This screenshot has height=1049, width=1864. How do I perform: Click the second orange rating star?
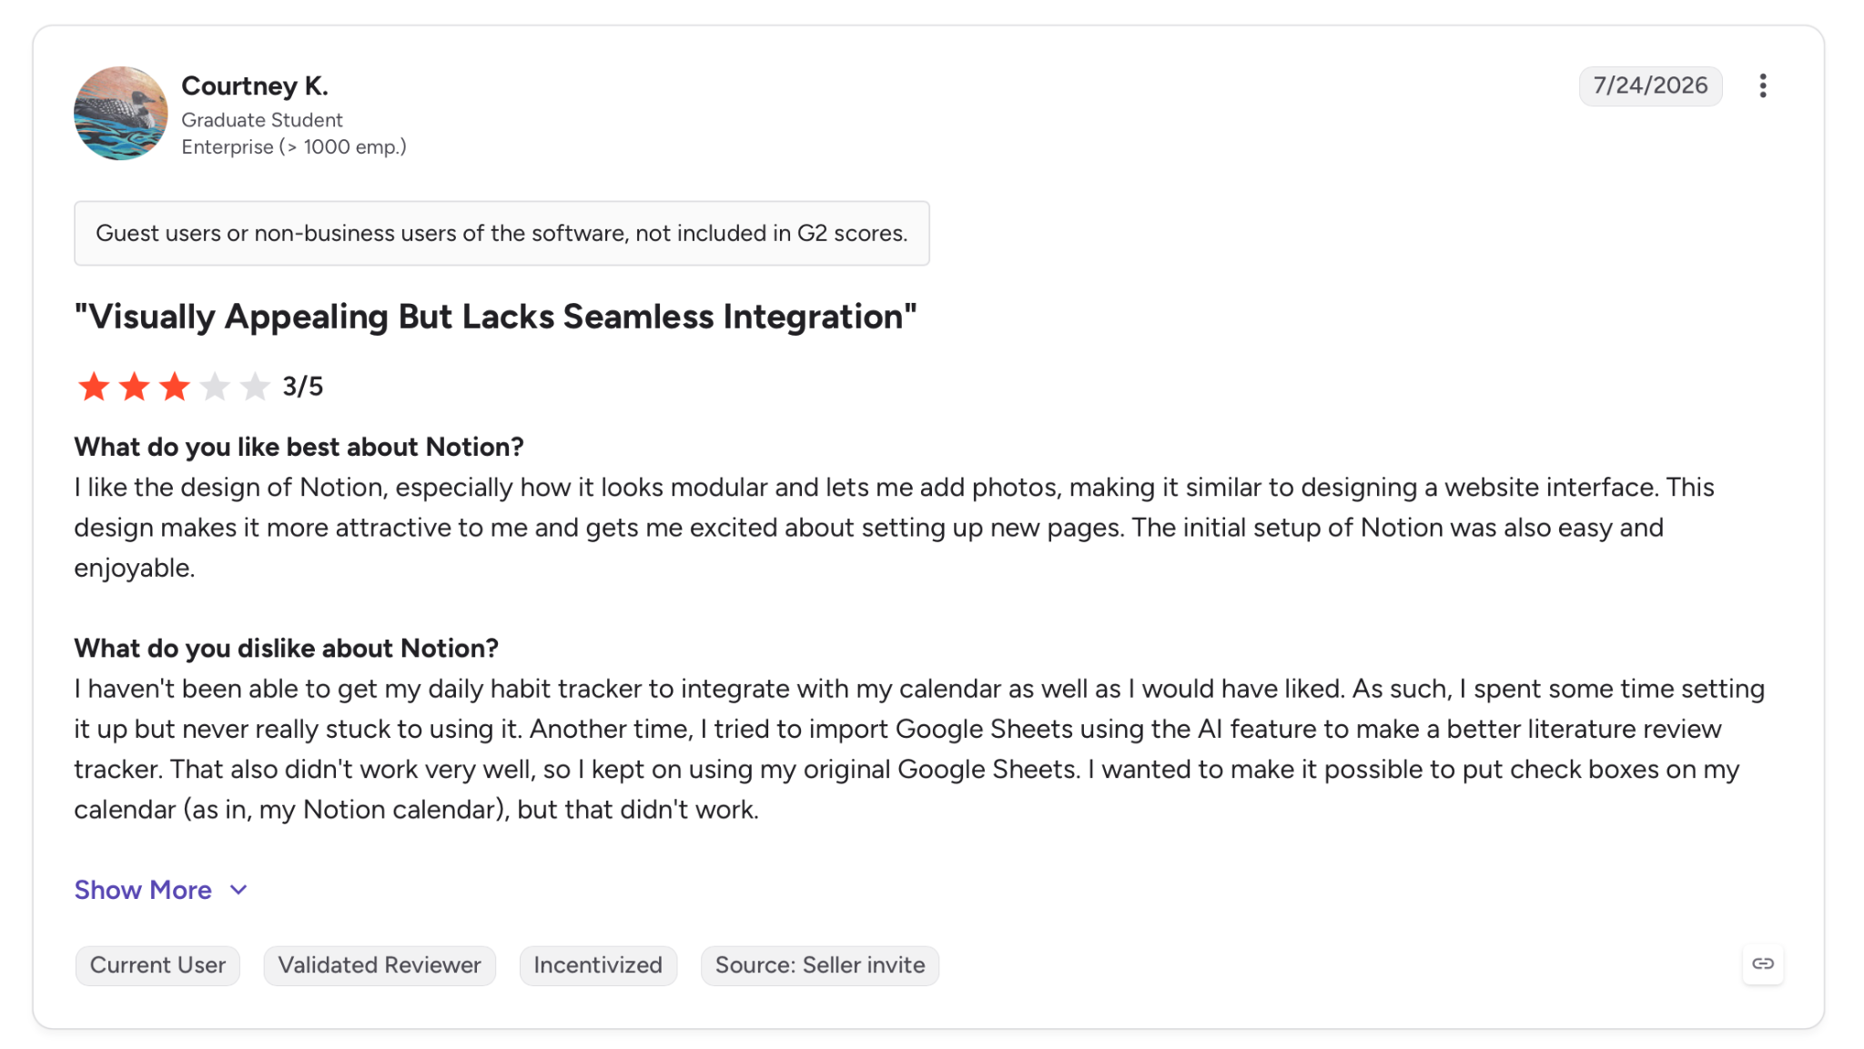click(x=134, y=387)
